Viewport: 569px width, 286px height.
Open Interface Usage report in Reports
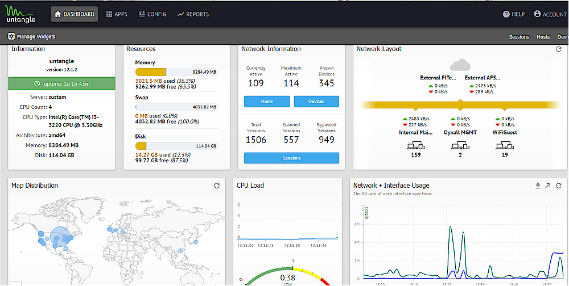click(x=548, y=186)
